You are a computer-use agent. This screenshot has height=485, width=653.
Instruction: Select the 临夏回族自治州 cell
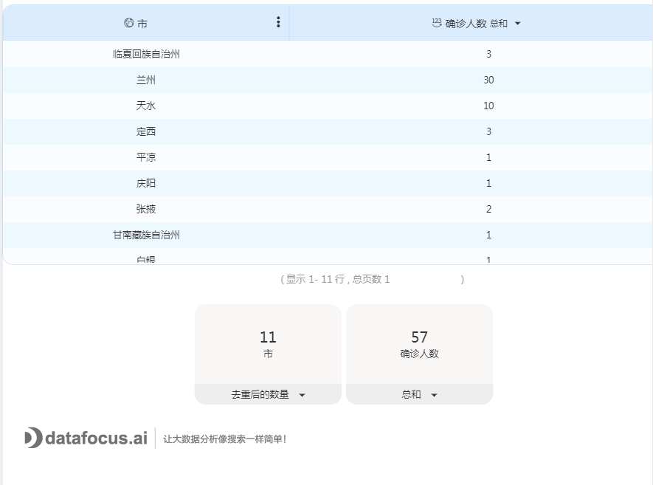(146, 54)
